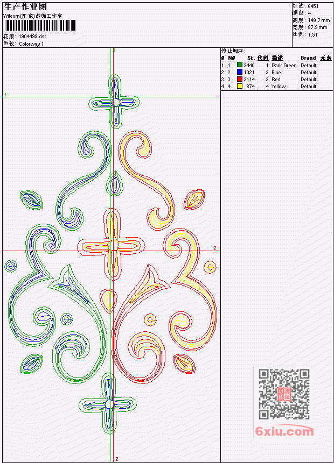This screenshot has height=463, width=334.
Task: Click the 'St.' column header
Action: point(251,58)
